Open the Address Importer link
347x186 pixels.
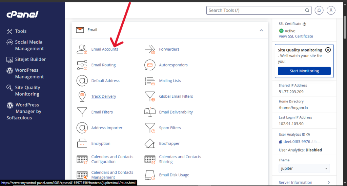tap(107, 128)
